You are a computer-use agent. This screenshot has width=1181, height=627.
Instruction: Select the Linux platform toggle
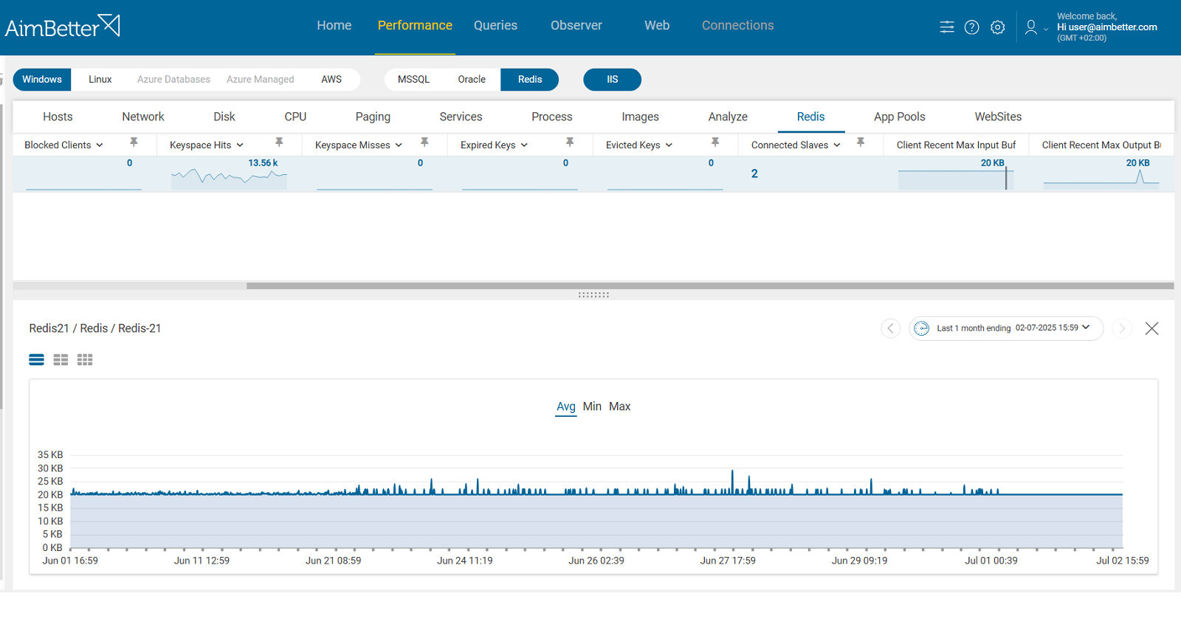click(x=100, y=80)
